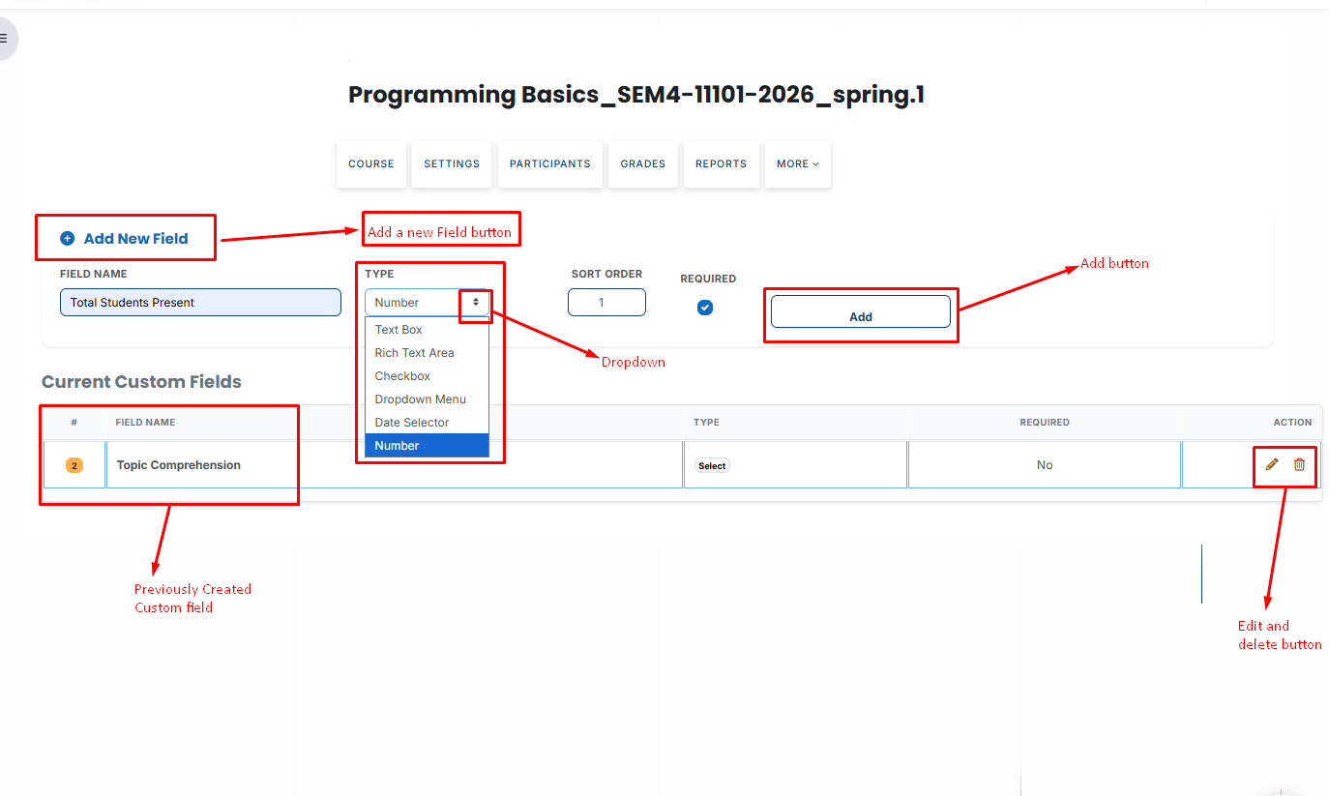This screenshot has width=1329, height=796.
Task: Open the hamburger sidebar menu
Action: [x=4, y=39]
